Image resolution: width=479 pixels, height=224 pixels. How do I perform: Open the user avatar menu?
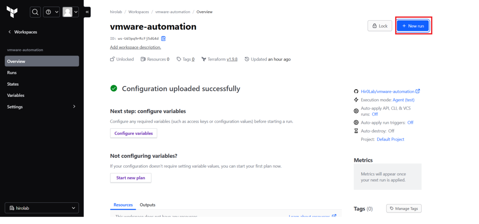(70, 12)
